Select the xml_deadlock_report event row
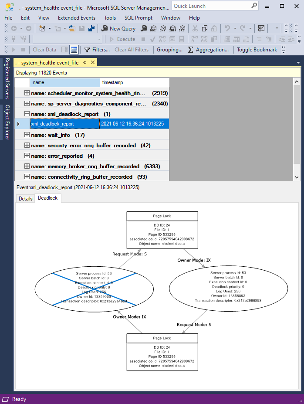The image size is (304, 404). coord(92,124)
